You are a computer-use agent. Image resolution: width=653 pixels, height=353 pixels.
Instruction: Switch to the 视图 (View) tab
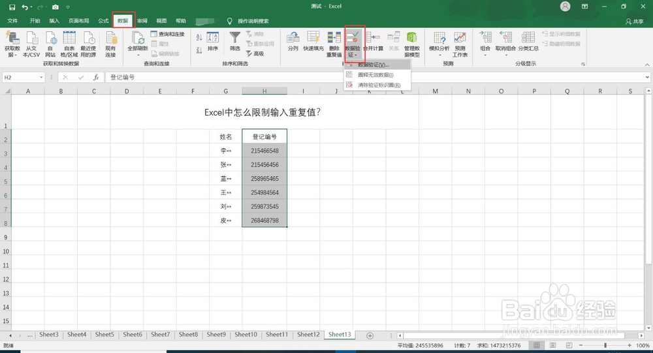(x=161, y=21)
